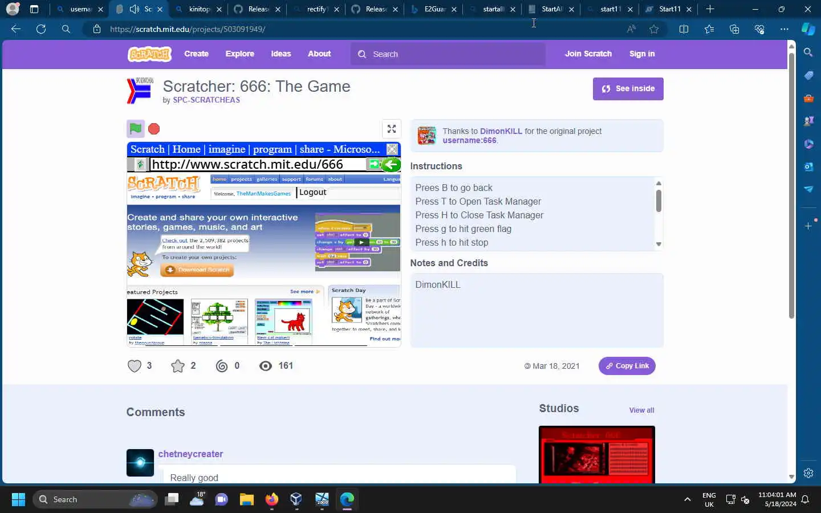Open the DimonKILL profile link
This screenshot has width=821, height=513.
tap(501, 131)
